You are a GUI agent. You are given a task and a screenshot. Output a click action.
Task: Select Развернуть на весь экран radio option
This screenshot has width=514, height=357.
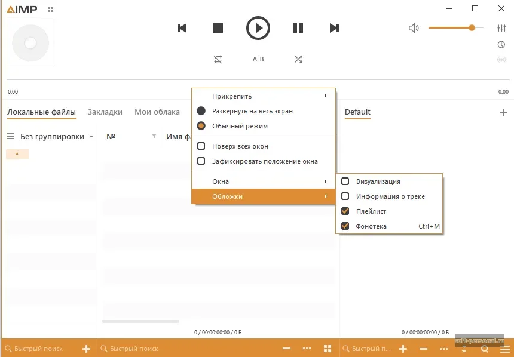(201, 111)
